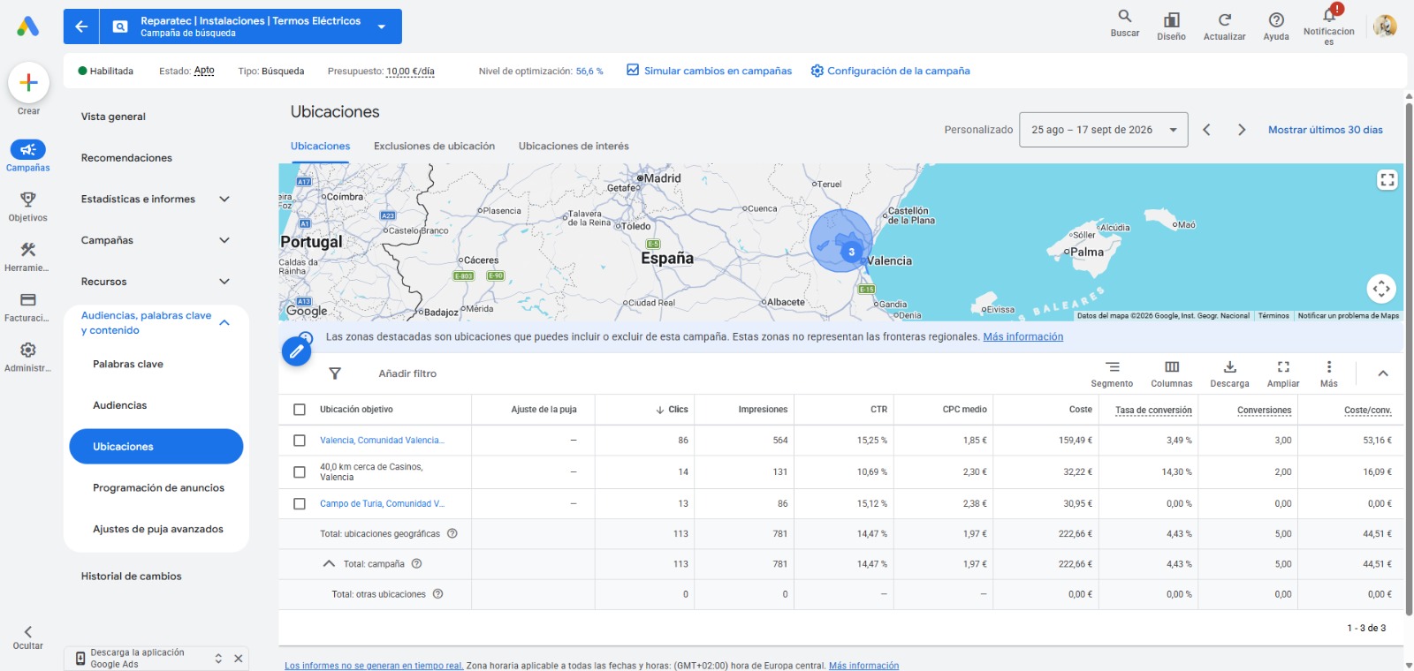
Task: Click help icon beside Total: campaña
Action: tap(417, 564)
